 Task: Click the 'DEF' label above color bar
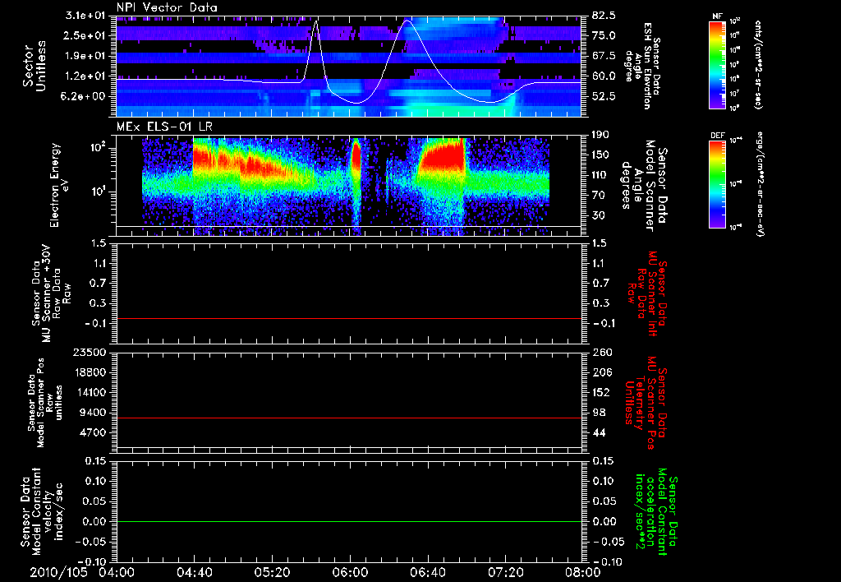(x=718, y=136)
